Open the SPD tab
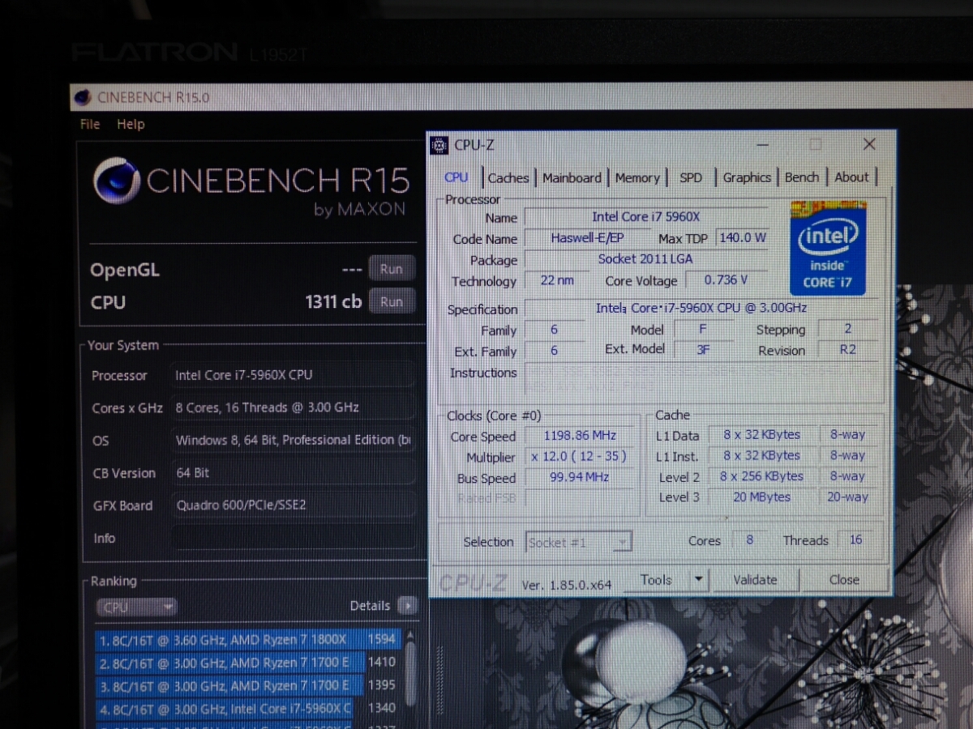The width and height of the screenshot is (973, 729). pos(691,178)
